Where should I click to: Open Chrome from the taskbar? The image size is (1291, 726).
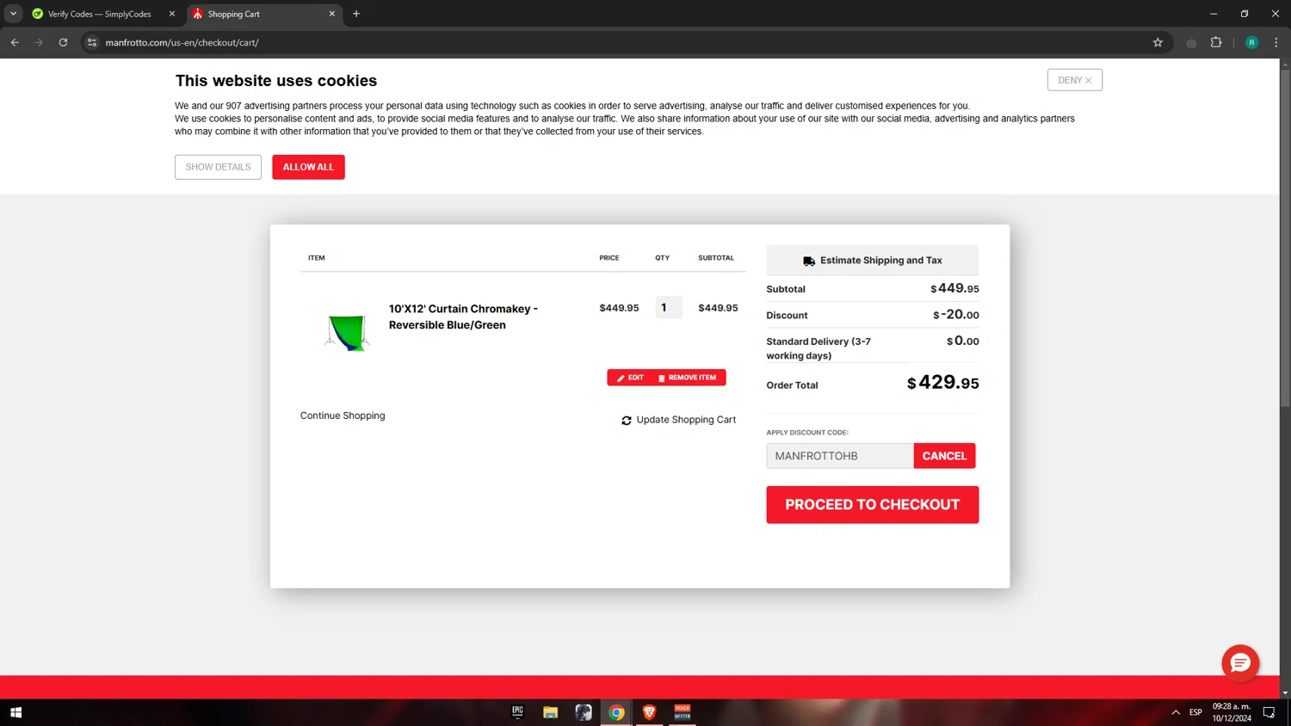(x=616, y=712)
